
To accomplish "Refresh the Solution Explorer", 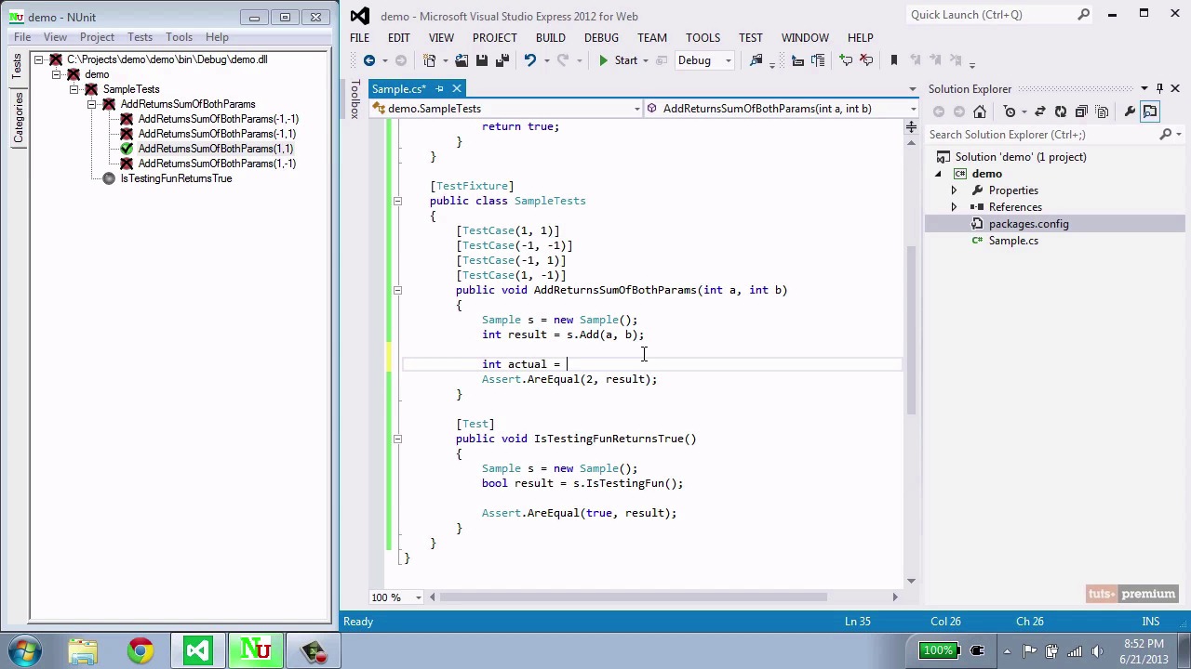I will pos(1061,111).
